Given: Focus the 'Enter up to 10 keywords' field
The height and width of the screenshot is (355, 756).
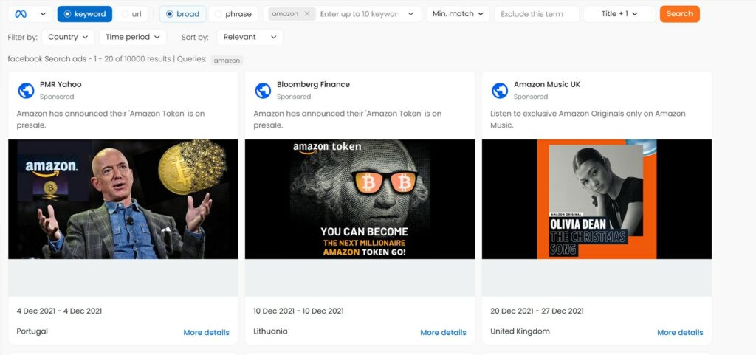Looking at the screenshot, I should point(360,14).
